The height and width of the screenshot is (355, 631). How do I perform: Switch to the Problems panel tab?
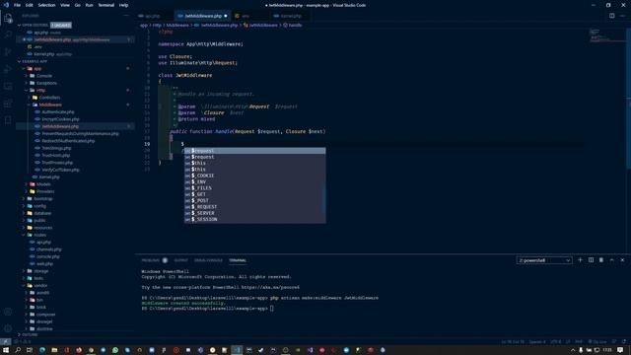click(x=154, y=260)
